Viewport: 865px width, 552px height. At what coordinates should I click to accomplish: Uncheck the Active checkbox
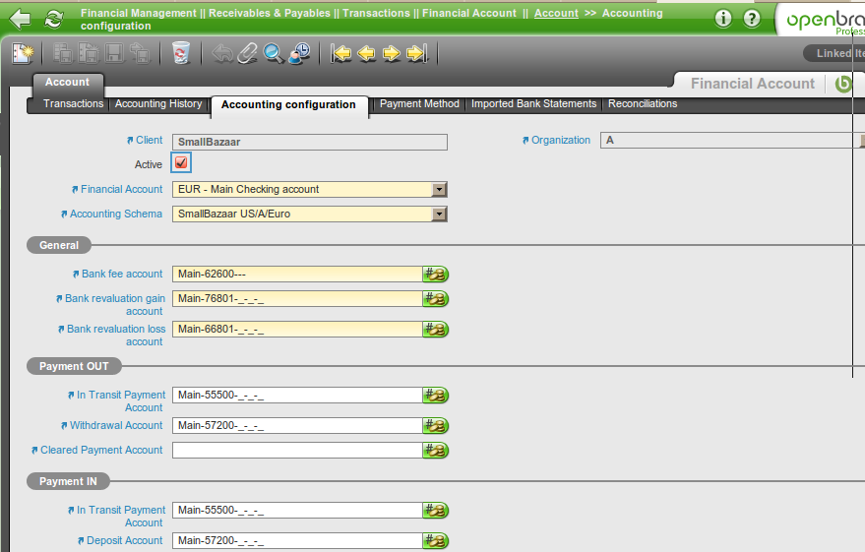[181, 163]
